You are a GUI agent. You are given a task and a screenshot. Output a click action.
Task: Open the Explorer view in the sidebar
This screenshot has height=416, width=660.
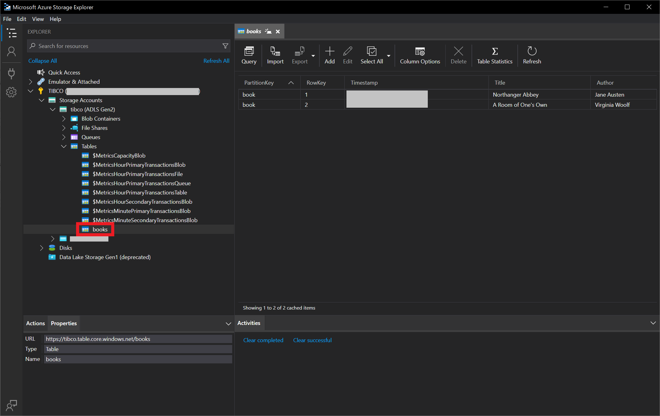coord(12,33)
